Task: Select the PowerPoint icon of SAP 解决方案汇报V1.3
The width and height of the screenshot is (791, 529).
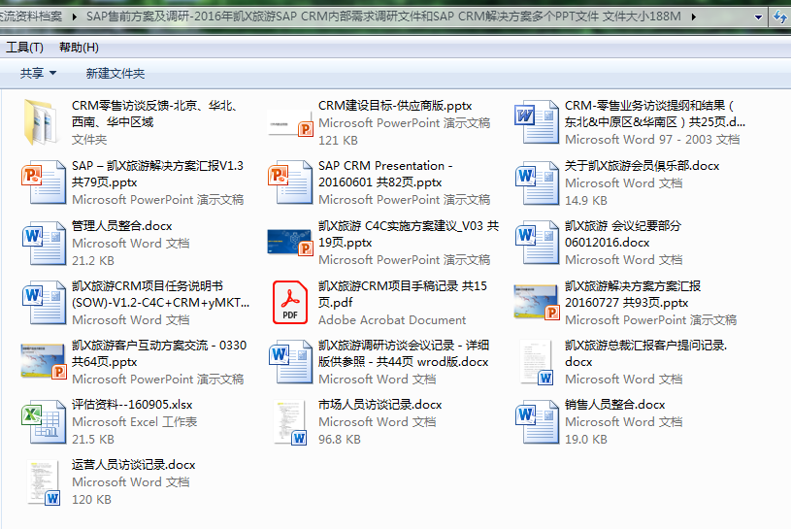Action: tap(44, 182)
